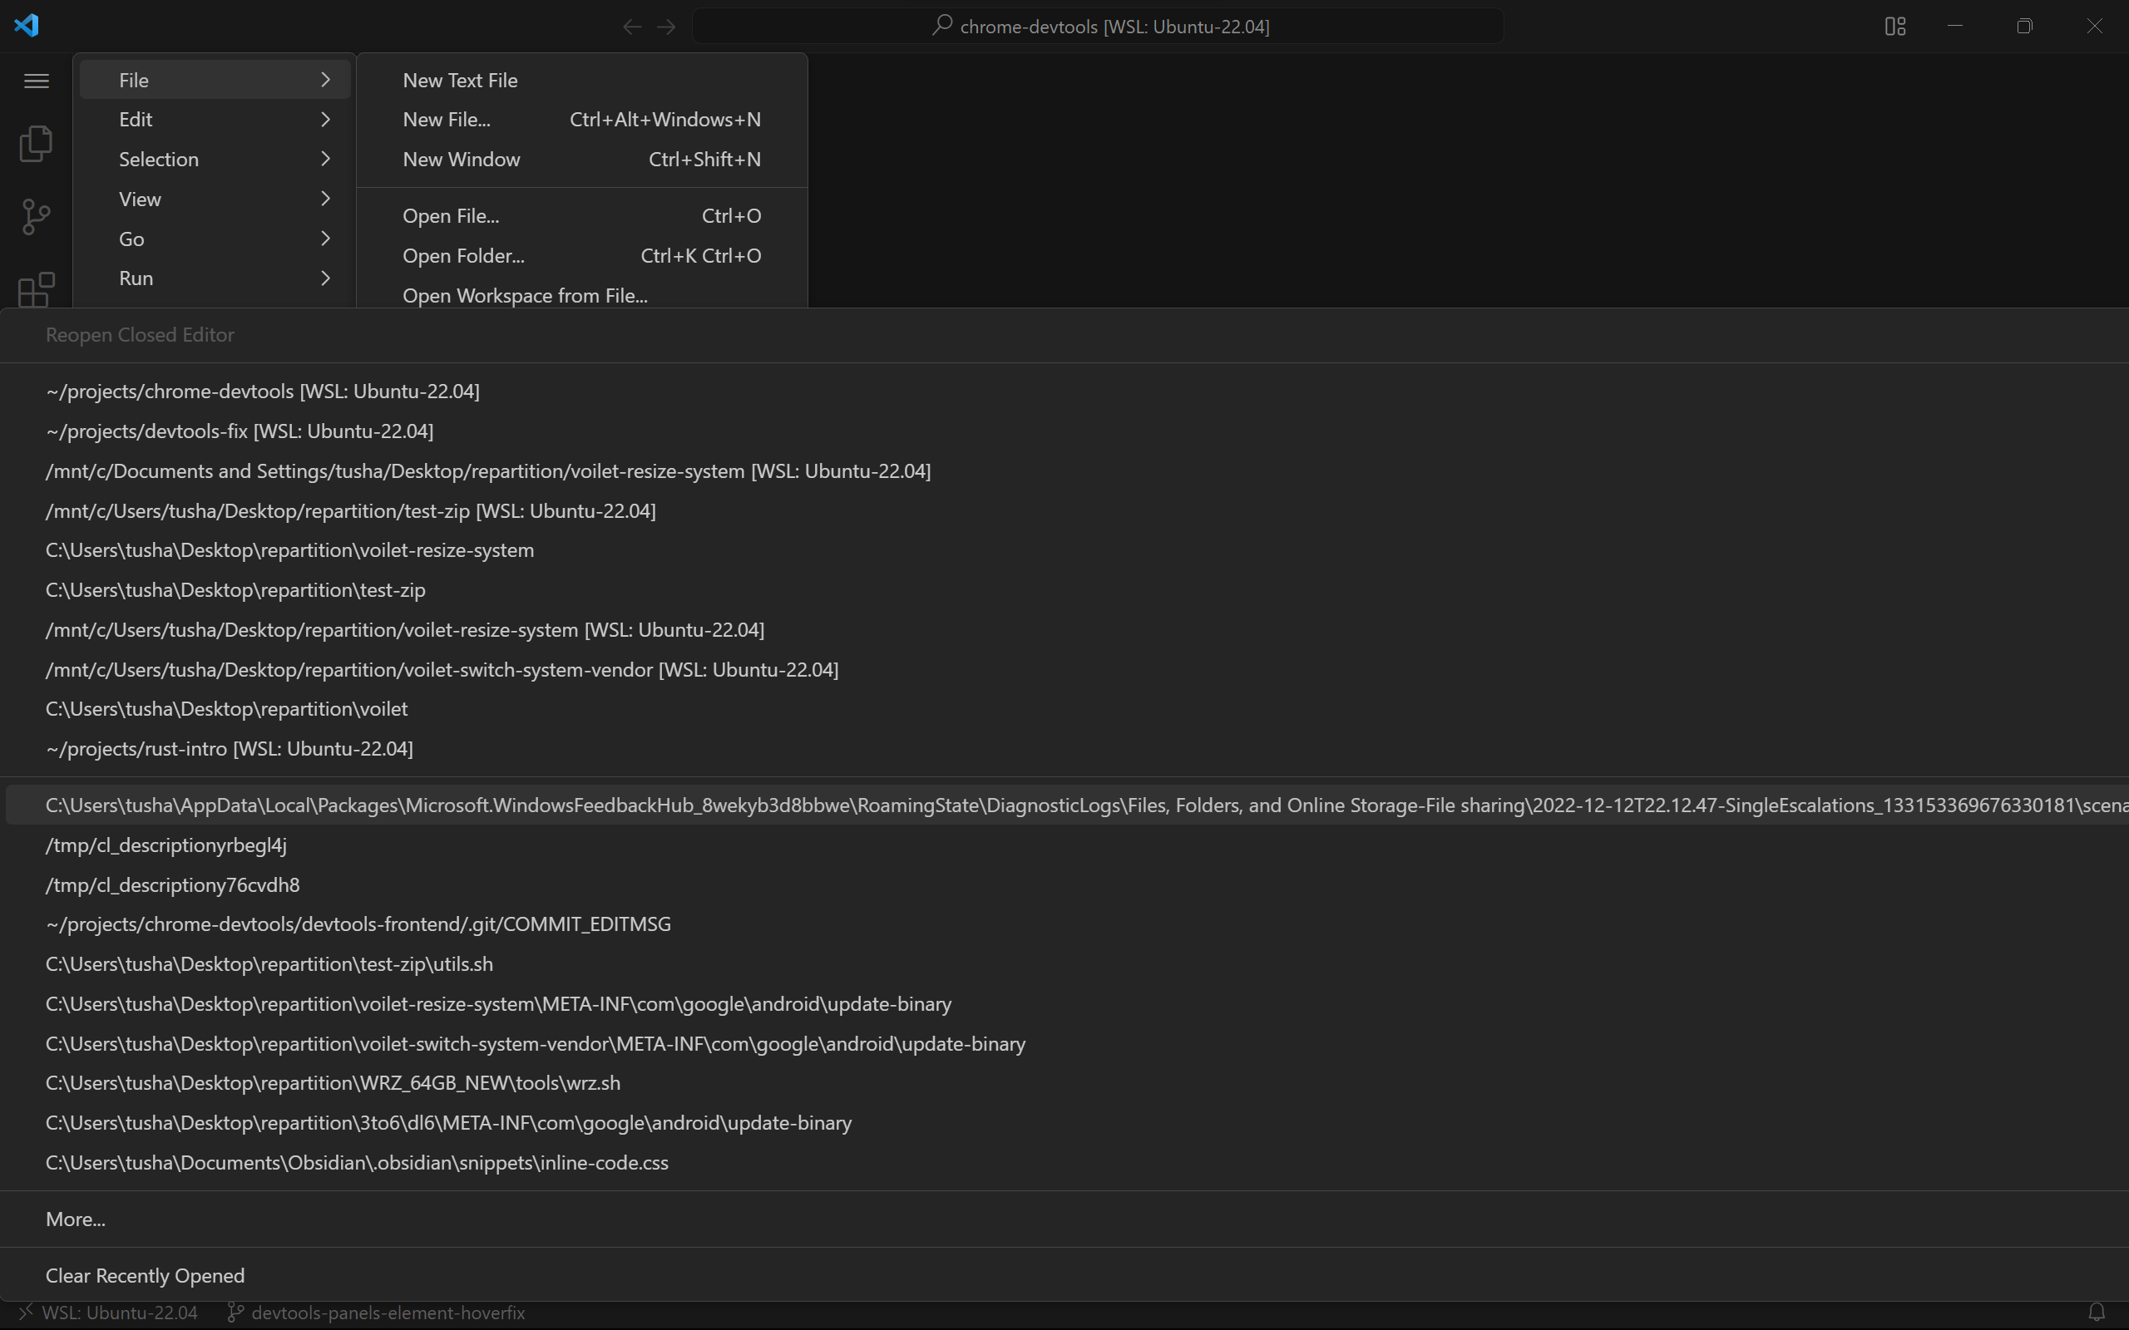Viewport: 2129px width, 1330px height.
Task: Open the Edit menu
Action: tap(215, 120)
